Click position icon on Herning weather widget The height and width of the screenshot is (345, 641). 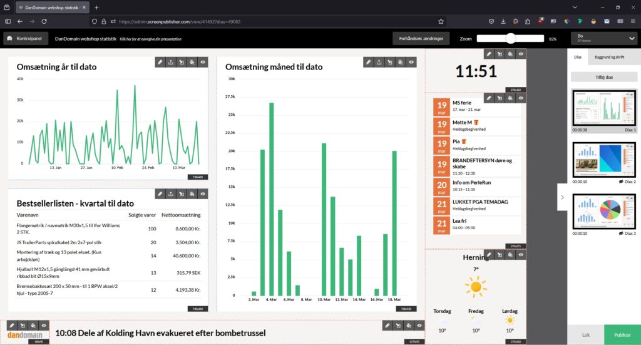pos(500,255)
